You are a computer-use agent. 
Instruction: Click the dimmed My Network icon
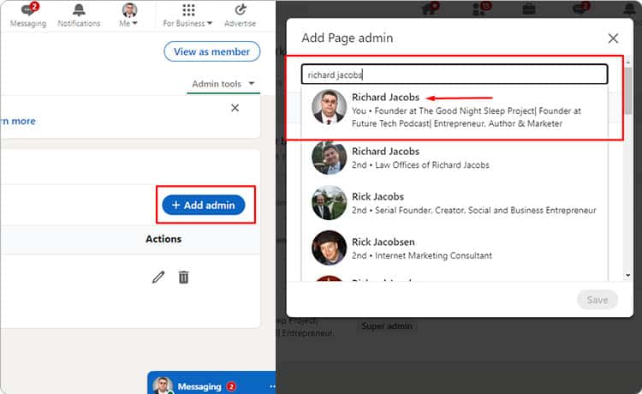click(x=480, y=9)
